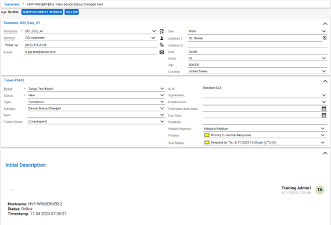This screenshot has height=225, width=331.
Task: Open the Ticket Owner dropdown
Action: coord(162,121)
